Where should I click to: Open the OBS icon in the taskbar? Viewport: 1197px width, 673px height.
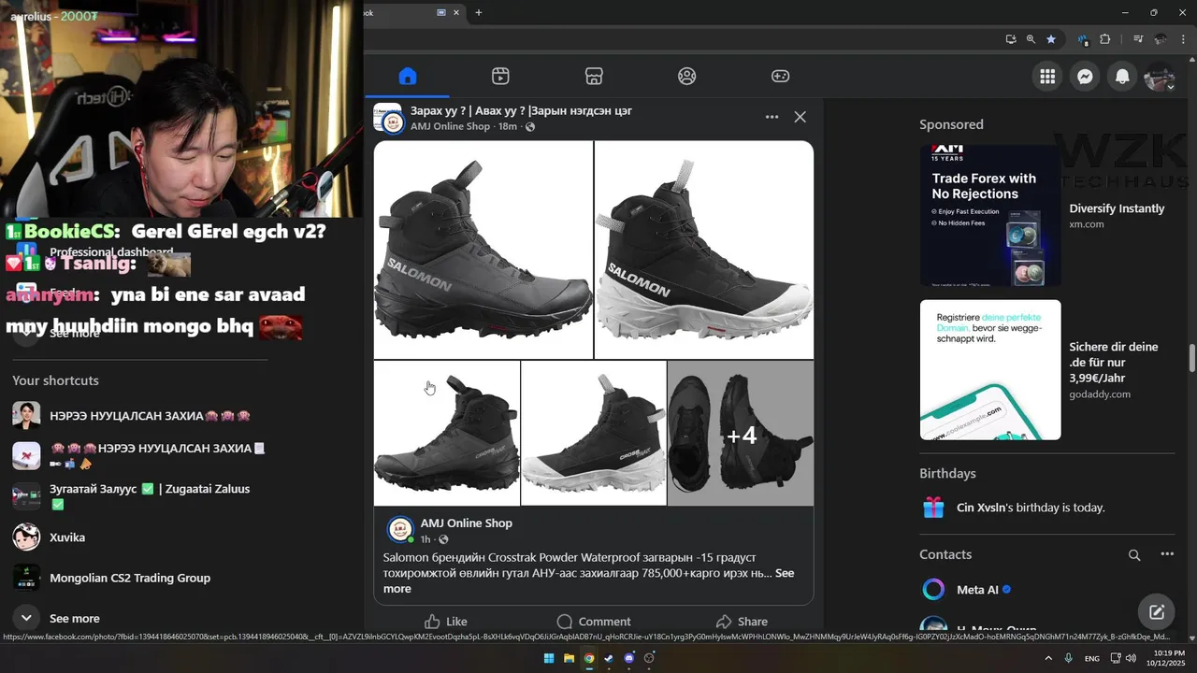[649, 658]
